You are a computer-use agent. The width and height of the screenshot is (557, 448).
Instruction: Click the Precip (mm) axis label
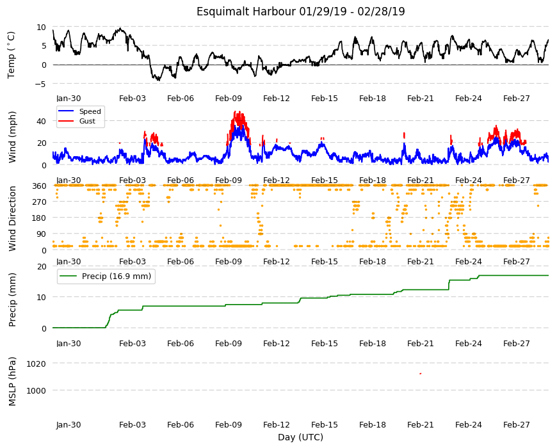(12, 300)
